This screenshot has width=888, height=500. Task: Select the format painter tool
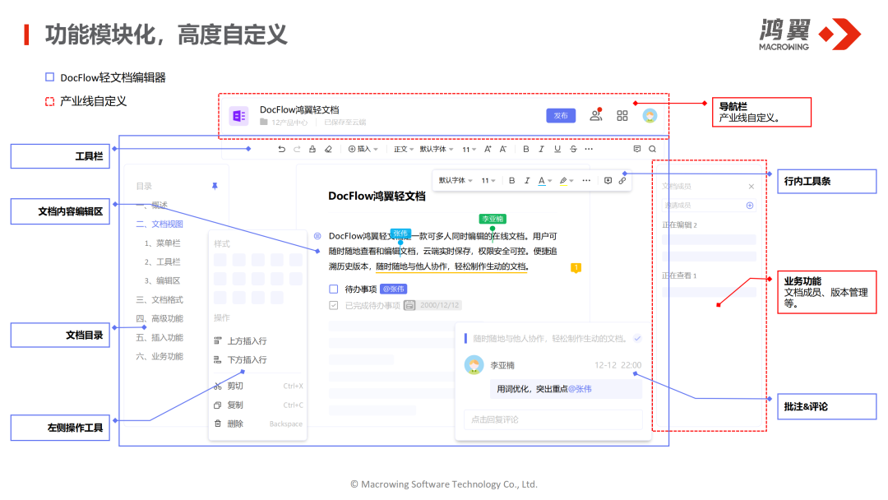(312, 149)
